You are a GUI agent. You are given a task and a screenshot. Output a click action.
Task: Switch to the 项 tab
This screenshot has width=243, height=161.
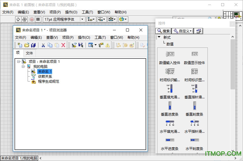tap(18, 53)
